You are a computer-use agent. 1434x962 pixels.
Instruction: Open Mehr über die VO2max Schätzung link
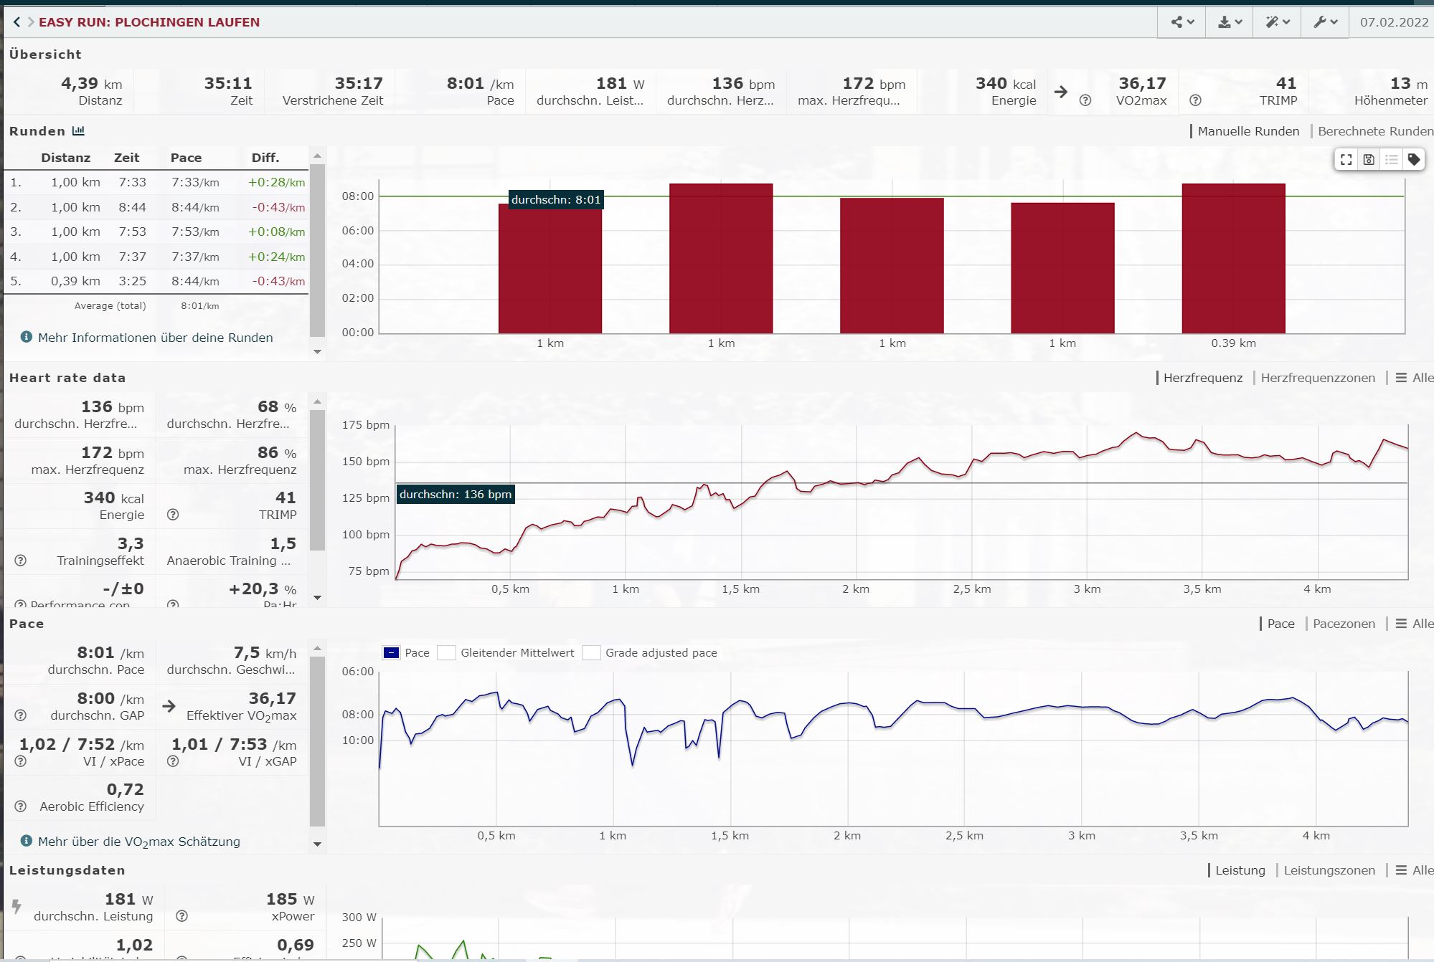(x=138, y=842)
